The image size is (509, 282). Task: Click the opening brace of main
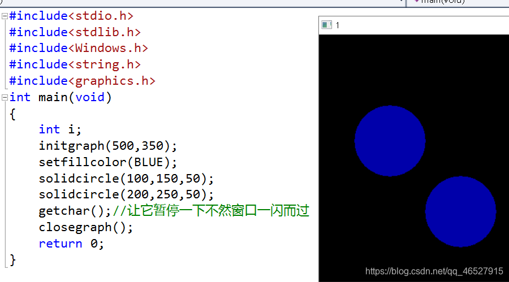click(12, 114)
